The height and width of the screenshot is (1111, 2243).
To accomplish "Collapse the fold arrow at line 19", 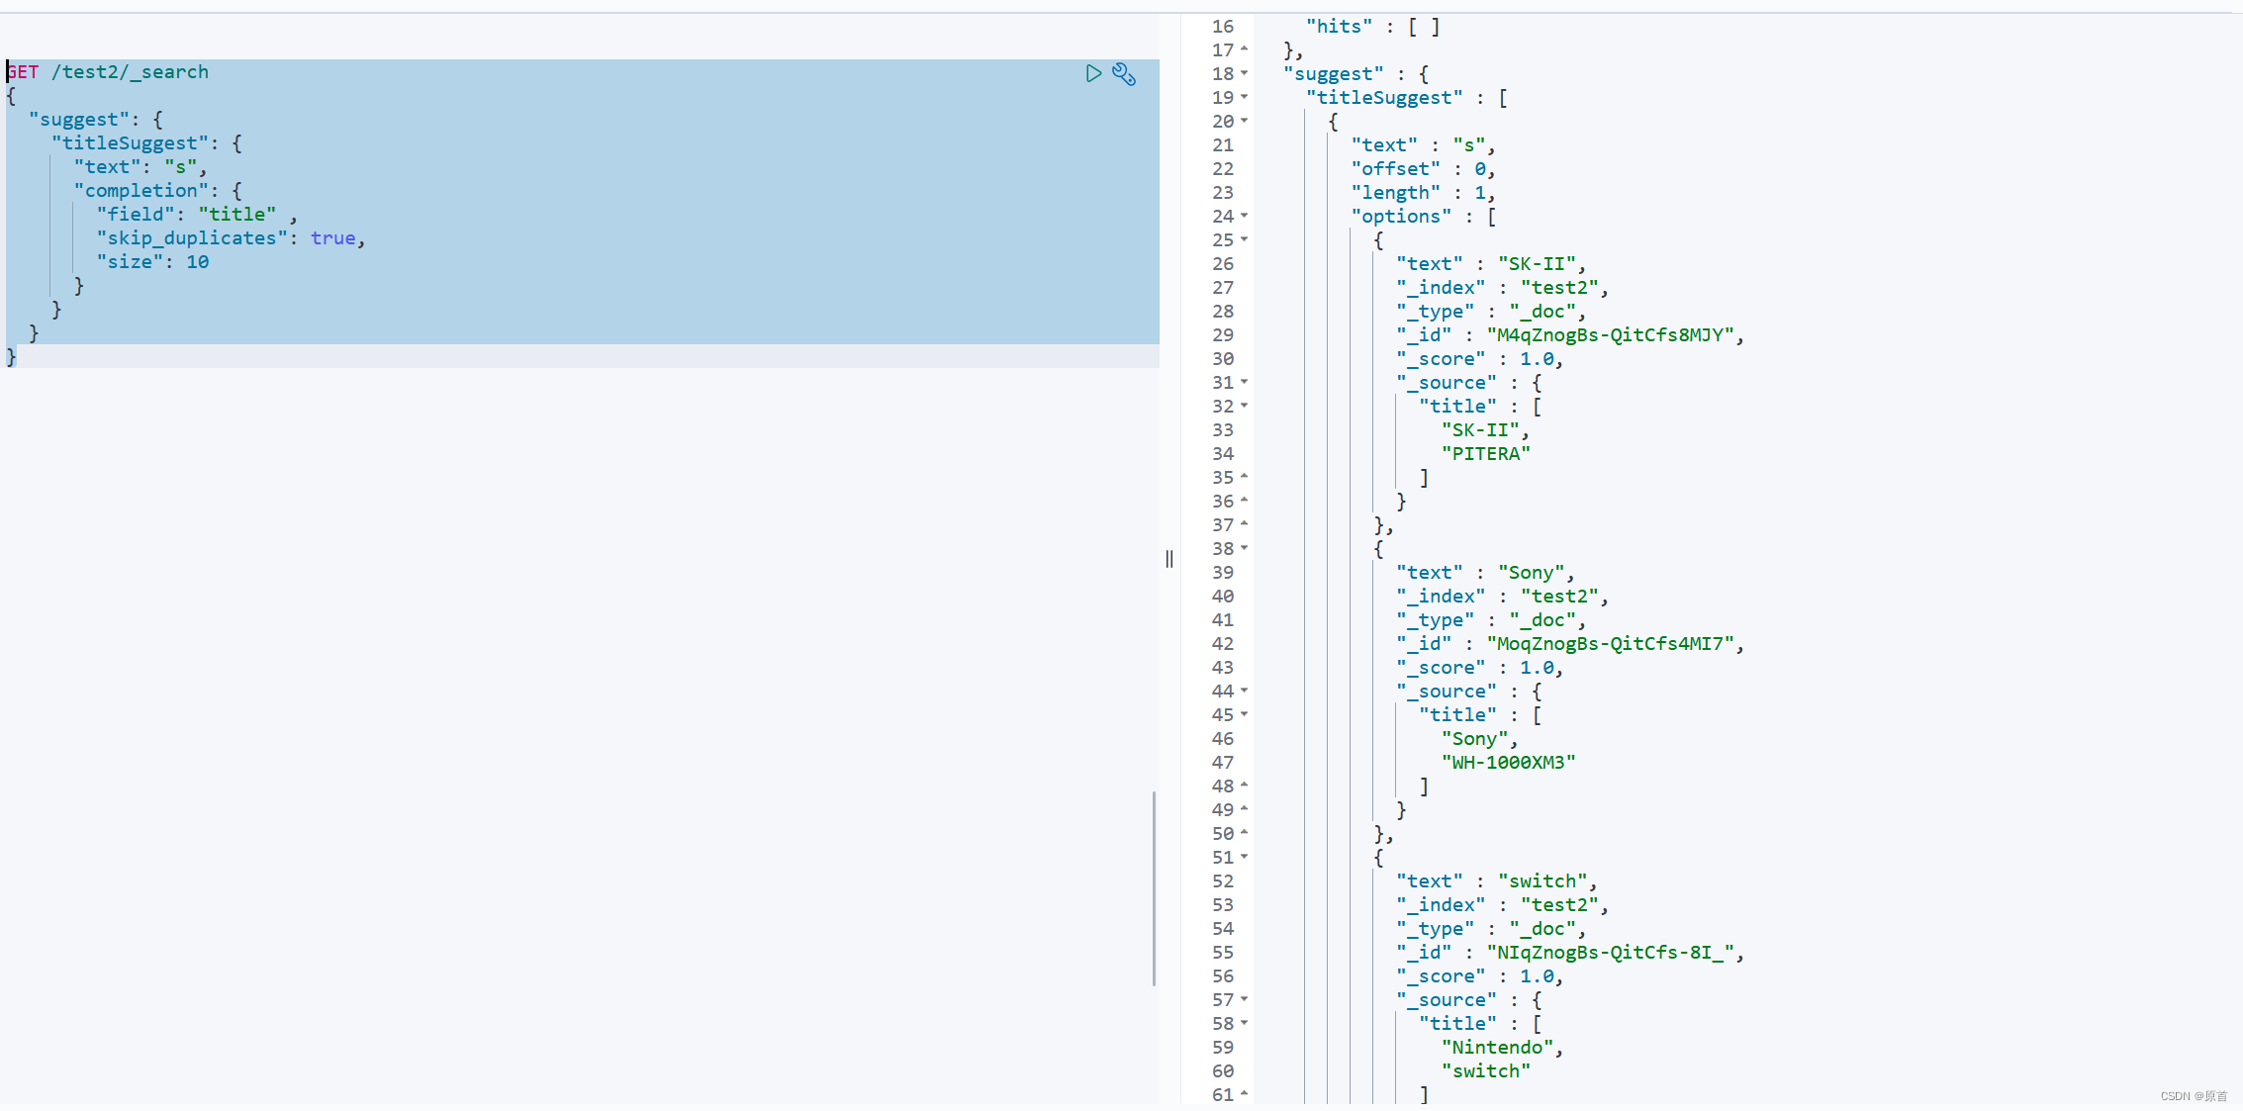I will click(1245, 97).
